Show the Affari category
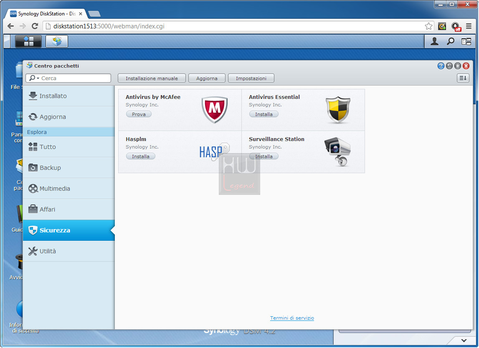This screenshot has height=348, width=479. pyautogui.click(x=69, y=209)
